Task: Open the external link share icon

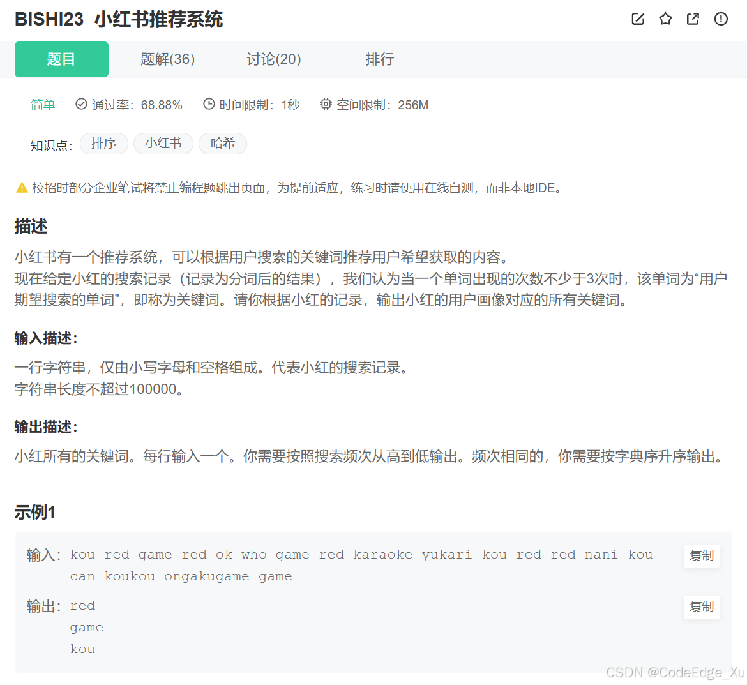Action: tap(693, 19)
